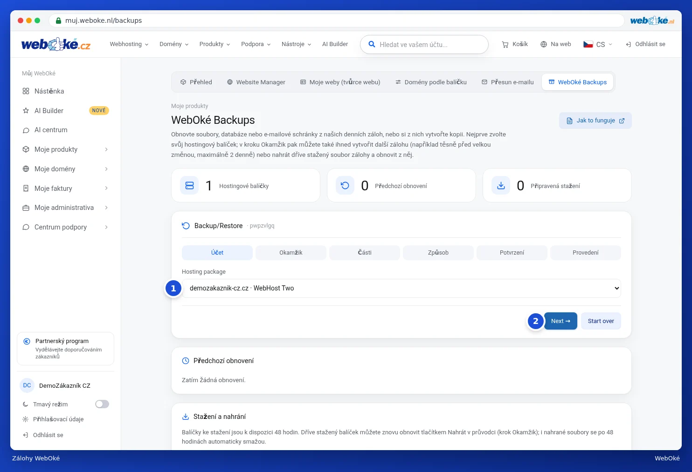This screenshot has width=692, height=472.
Task: Click the browser address bar
Action: [x=337, y=20]
